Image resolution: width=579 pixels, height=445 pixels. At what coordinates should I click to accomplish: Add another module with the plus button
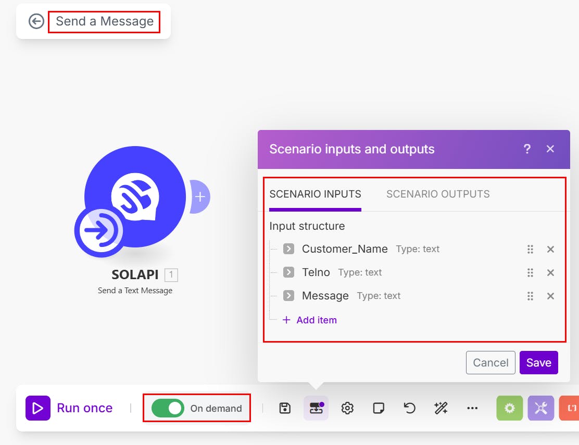pyautogui.click(x=200, y=197)
